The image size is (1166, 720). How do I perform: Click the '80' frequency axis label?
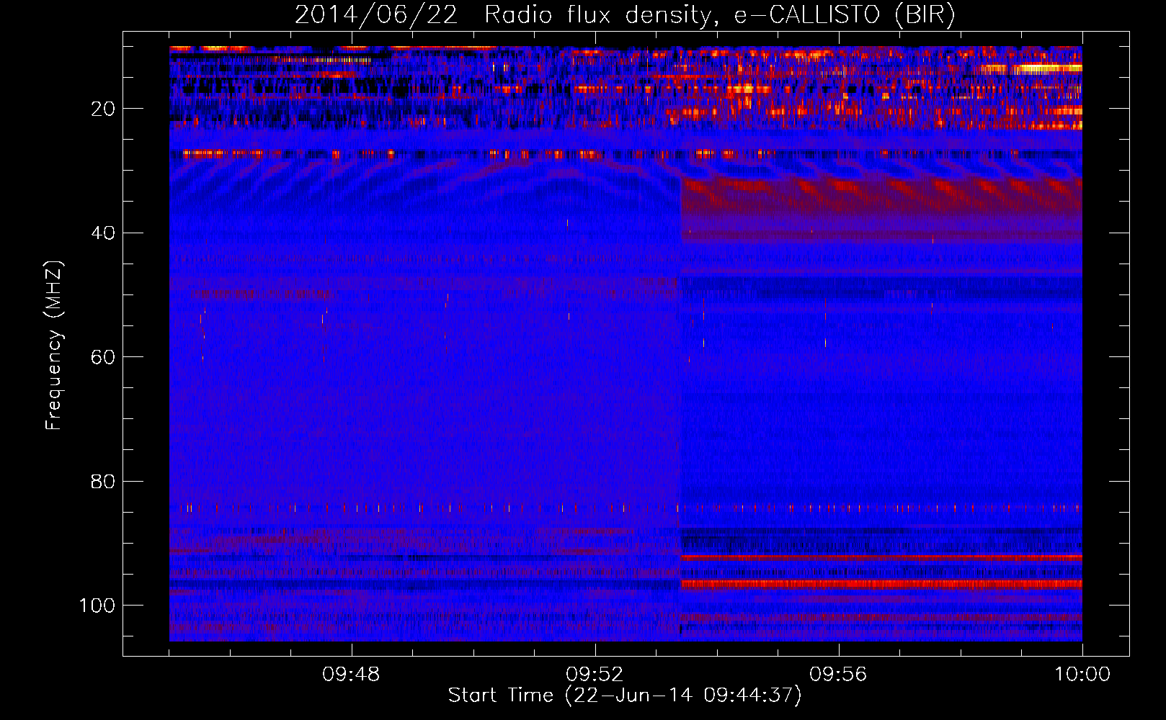pyautogui.click(x=104, y=482)
